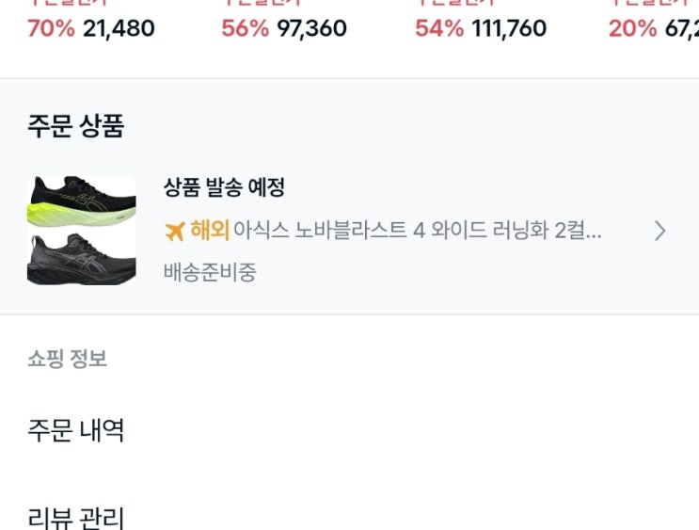Tap the 56% discount label
This screenshot has height=530, width=699.
point(246,28)
